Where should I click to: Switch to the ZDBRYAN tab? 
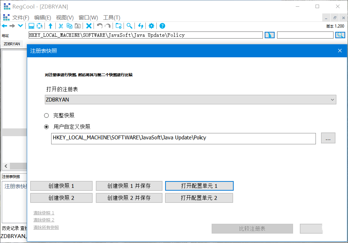point(12,44)
